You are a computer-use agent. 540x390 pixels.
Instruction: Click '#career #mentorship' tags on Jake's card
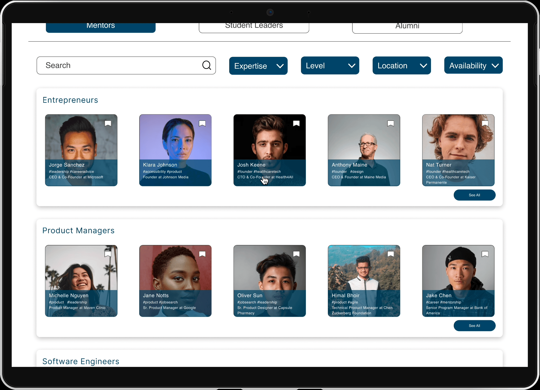[x=443, y=302]
